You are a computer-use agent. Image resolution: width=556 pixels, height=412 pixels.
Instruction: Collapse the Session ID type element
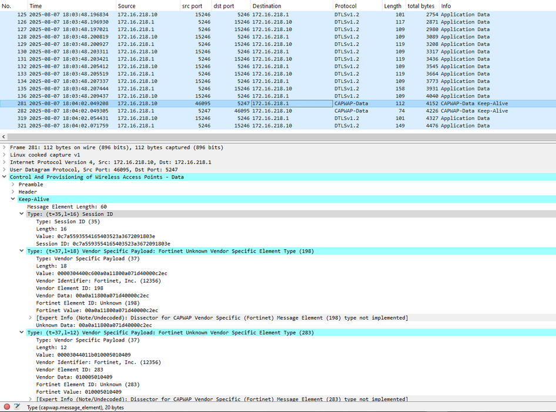22,214
